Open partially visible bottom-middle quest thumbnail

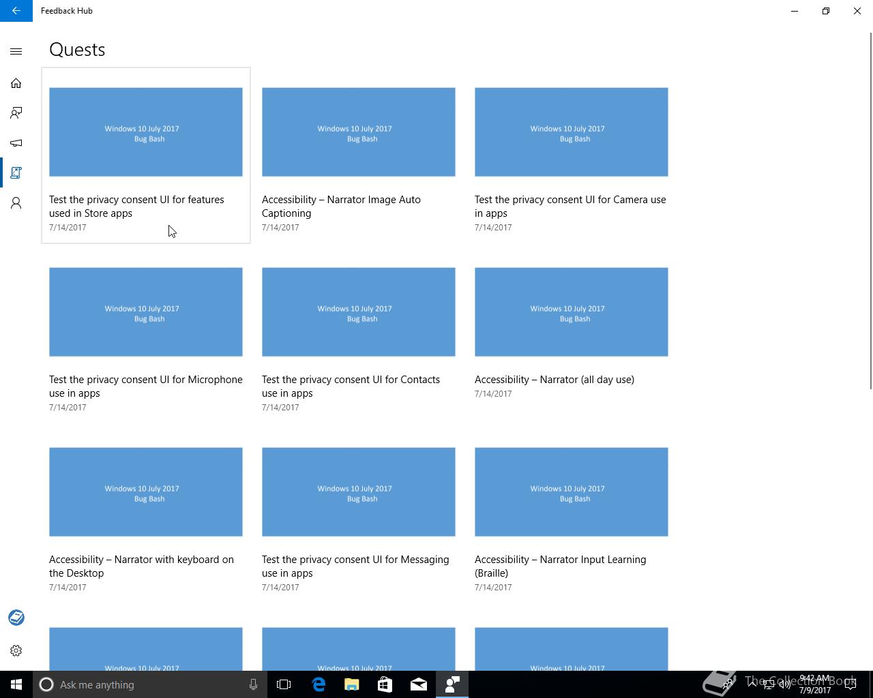pos(359,649)
